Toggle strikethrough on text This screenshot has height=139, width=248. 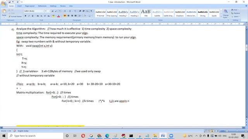(38, 16)
